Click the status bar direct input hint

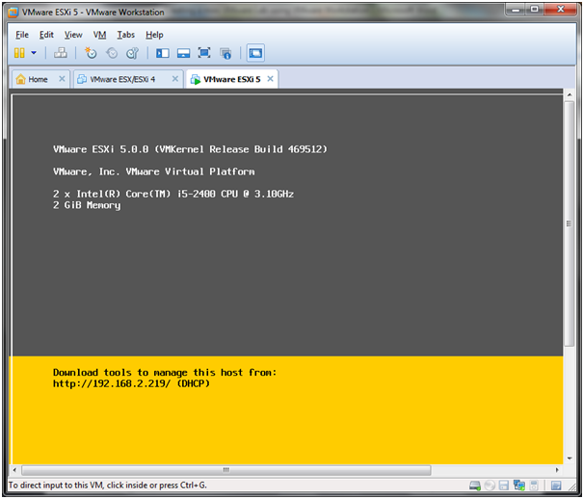click(x=108, y=486)
